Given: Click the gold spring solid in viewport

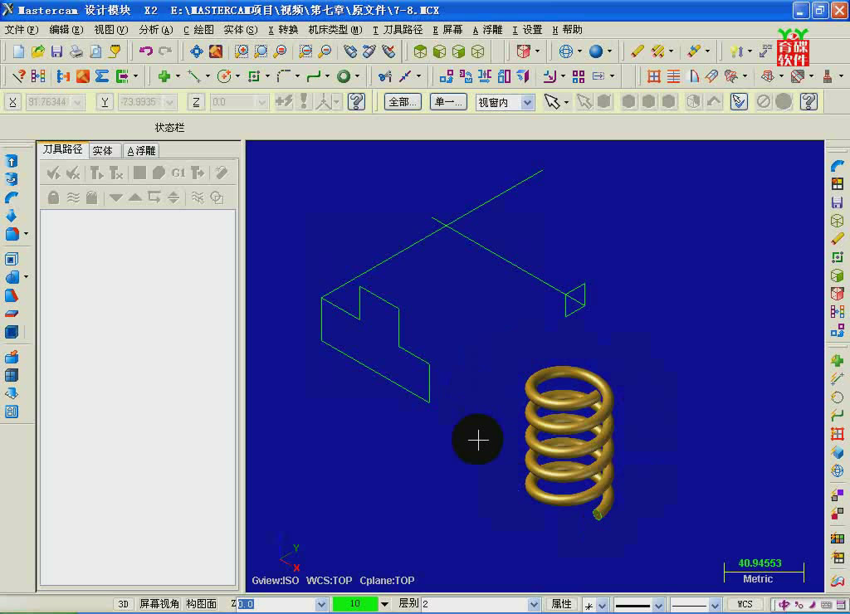Looking at the screenshot, I should pyautogui.click(x=569, y=441).
